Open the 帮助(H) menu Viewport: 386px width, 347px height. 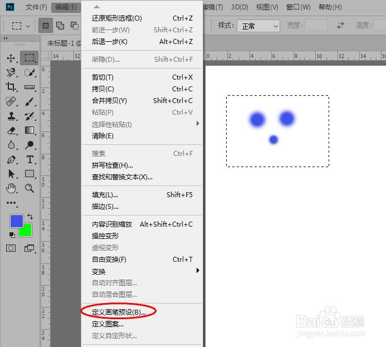[x=330, y=7]
